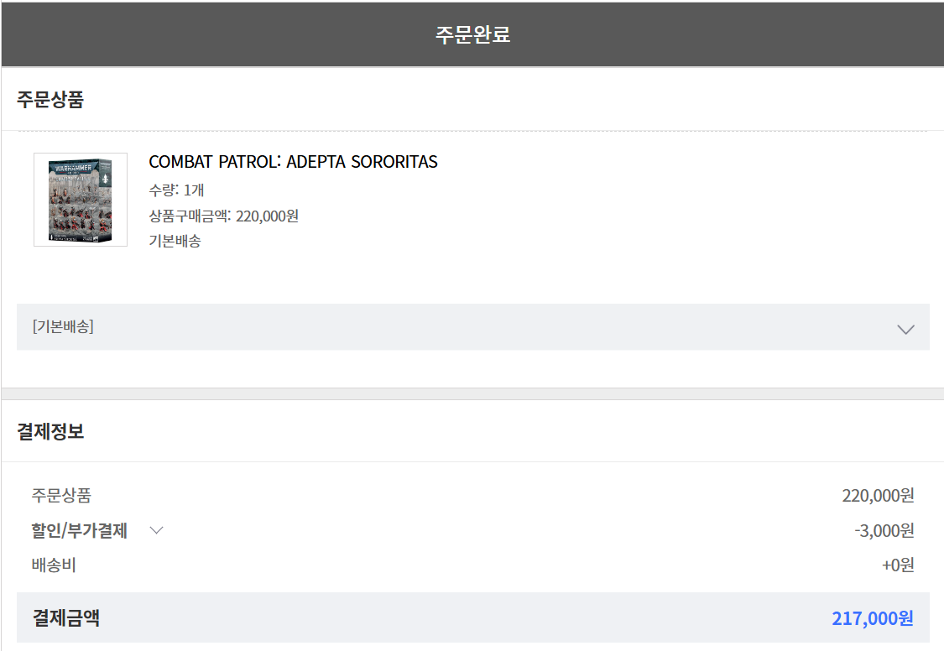Expand the [기본배송] bar chevron arrow

[x=905, y=329]
